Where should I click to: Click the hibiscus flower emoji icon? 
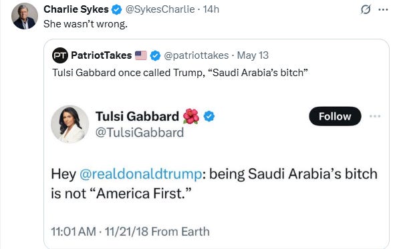point(191,116)
